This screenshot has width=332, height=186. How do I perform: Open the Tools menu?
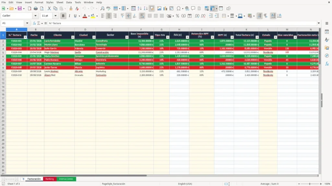click(78, 2)
